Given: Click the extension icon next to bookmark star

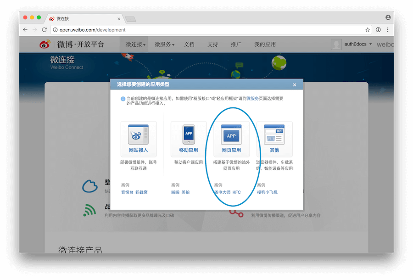Looking at the screenshot, I should pyautogui.click(x=378, y=30).
